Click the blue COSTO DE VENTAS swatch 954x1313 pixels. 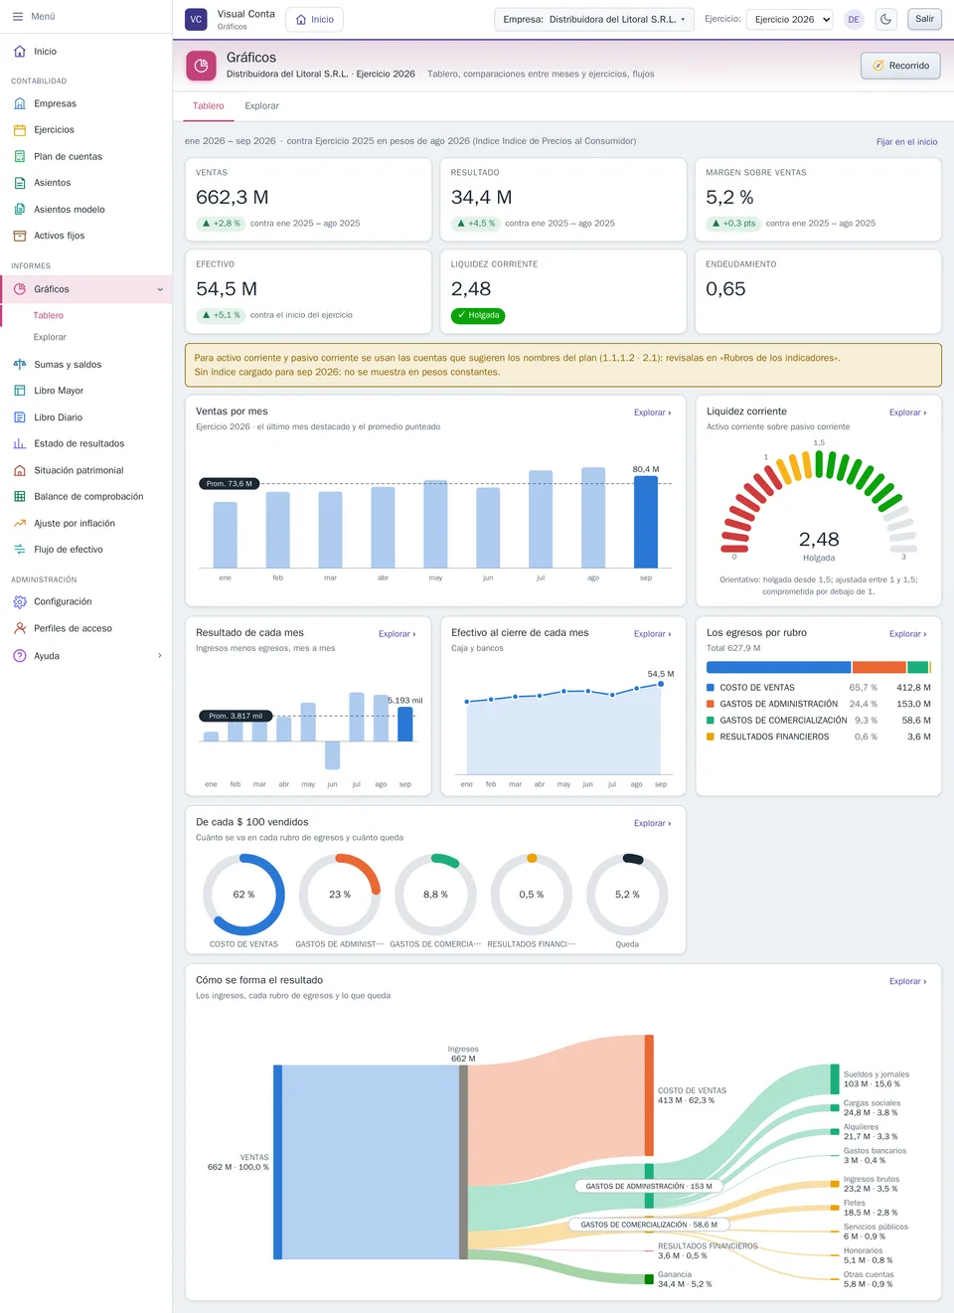pos(711,687)
